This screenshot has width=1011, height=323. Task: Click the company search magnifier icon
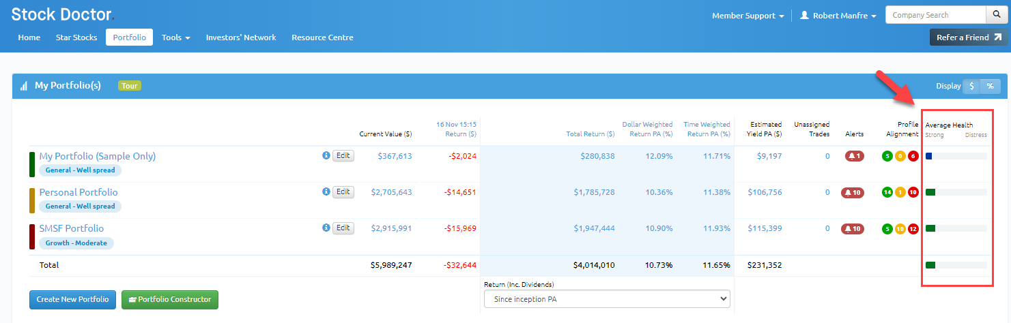pos(996,15)
